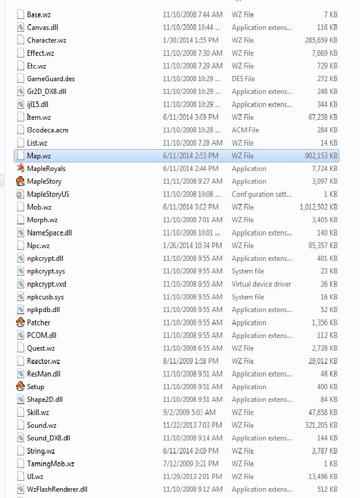This screenshot has width=360, height=498.
Task: Click the Gr2D_DX8.dll gear icon
Action: tap(20, 92)
